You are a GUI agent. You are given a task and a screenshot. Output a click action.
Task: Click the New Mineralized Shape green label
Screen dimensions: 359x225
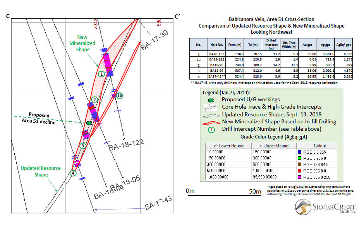82,43
